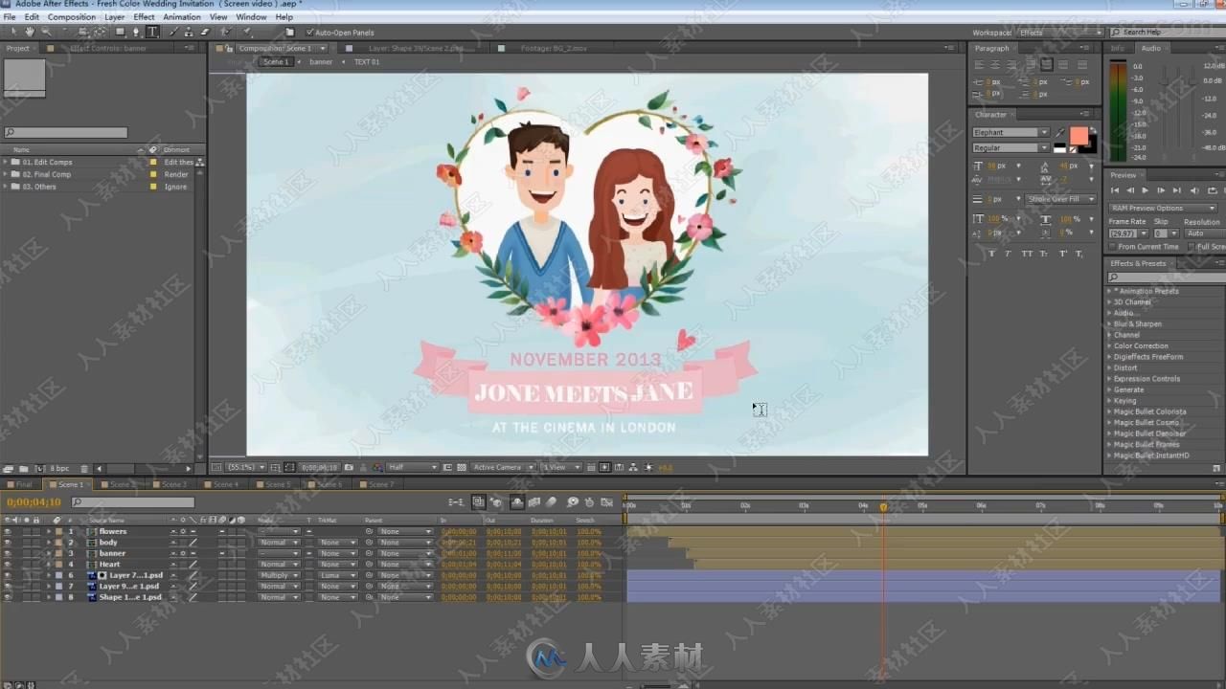Hide the body layer eye toggle
The width and height of the screenshot is (1226, 689).
tap(7, 543)
